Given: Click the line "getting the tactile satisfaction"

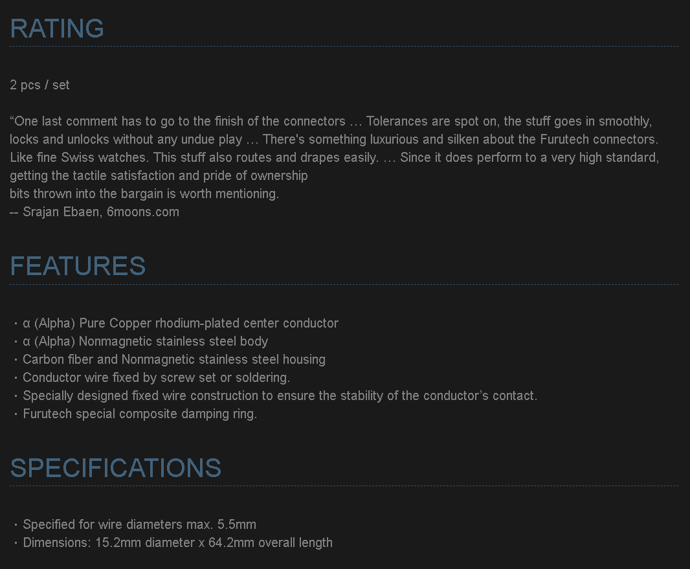Looking at the screenshot, I should 159,175.
